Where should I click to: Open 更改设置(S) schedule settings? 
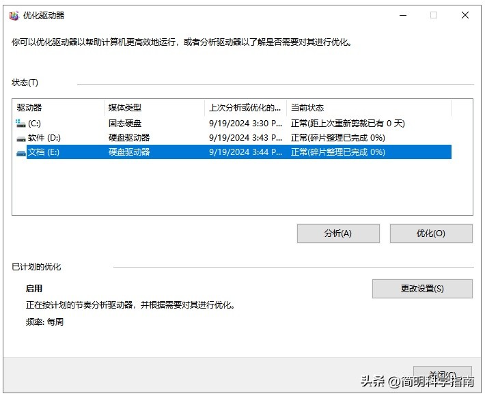click(x=422, y=289)
